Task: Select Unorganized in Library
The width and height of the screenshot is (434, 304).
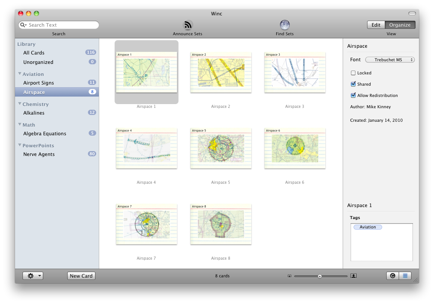Action: pyautogui.click(x=57, y=62)
